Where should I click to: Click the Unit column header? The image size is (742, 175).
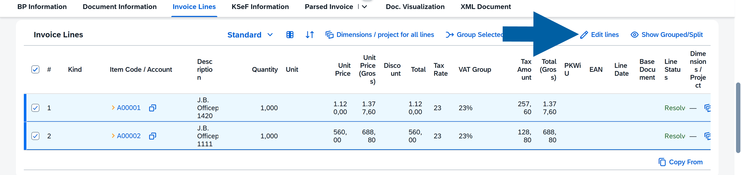point(292,69)
